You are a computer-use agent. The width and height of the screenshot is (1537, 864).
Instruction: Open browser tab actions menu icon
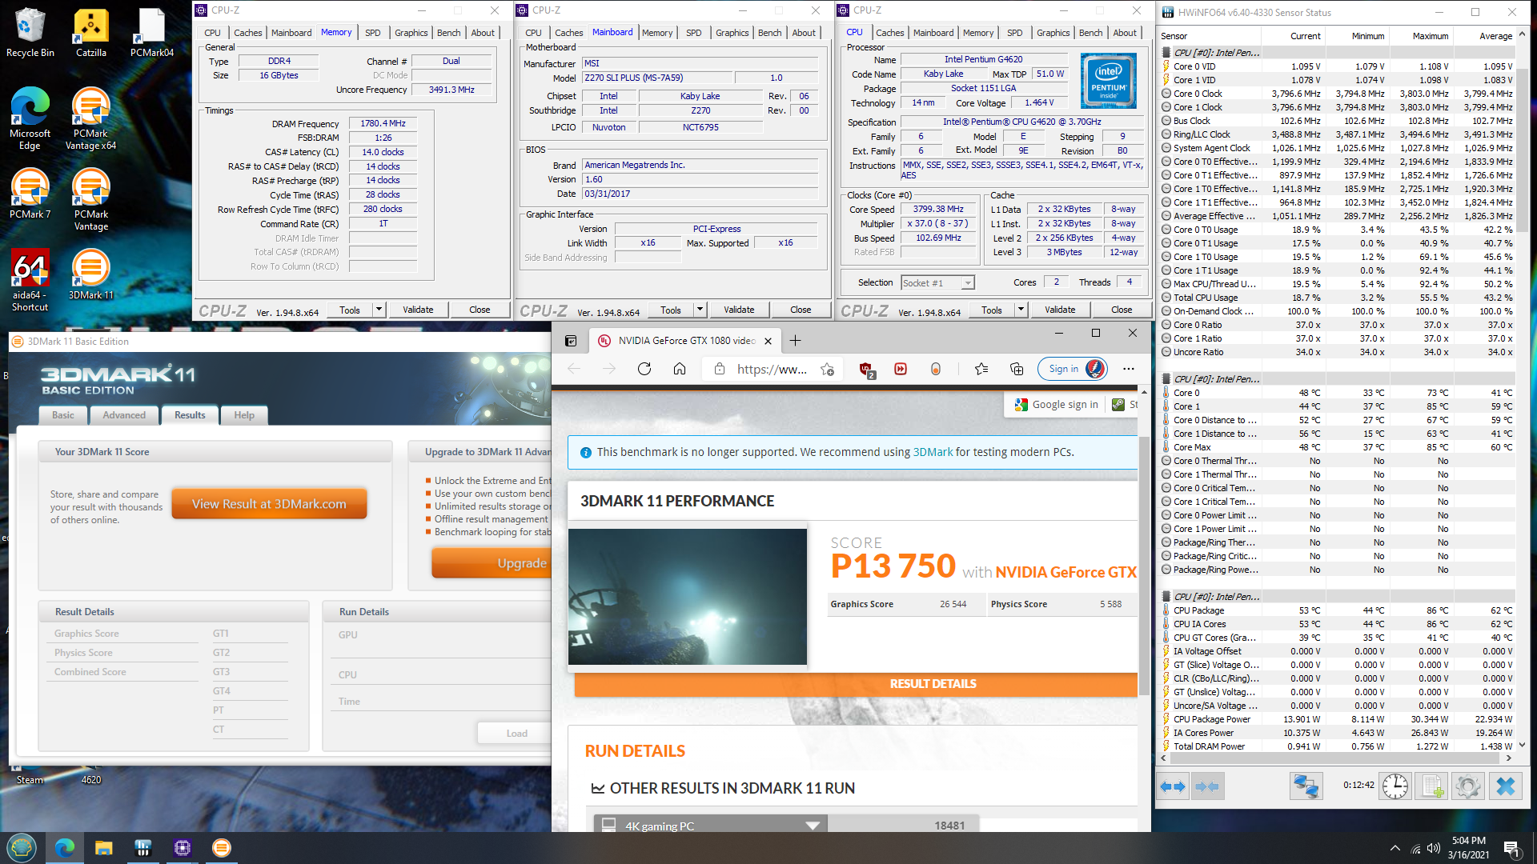pos(571,341)
